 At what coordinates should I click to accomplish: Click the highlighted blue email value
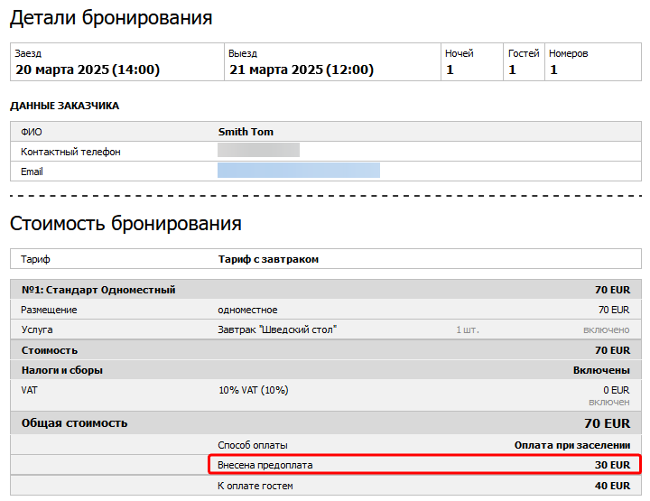[299, 171]
